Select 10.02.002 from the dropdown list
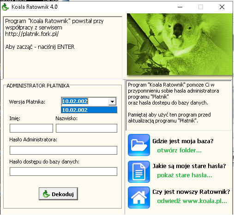The width and height of the screenshot is (234, 215). coord(89,110)
